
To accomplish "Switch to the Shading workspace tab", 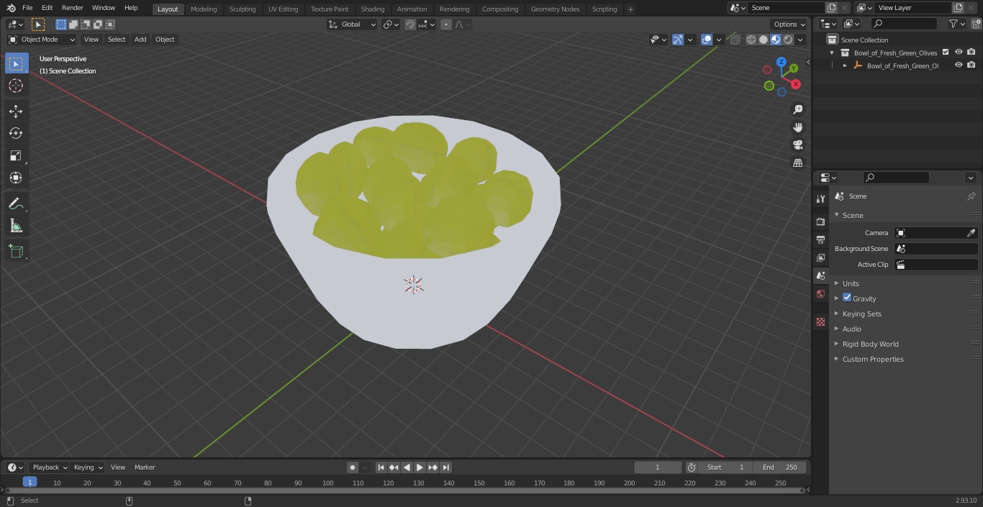I will (373, 9).
